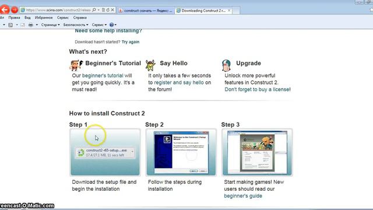Screen dimensions: 373x210
Task: Open the "beginner's guide" link under Step 3
Action: pos(243,196)
